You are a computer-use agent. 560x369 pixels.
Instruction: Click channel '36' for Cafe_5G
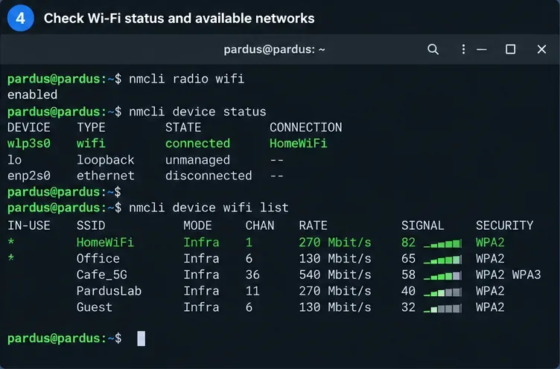click(253, 275)
